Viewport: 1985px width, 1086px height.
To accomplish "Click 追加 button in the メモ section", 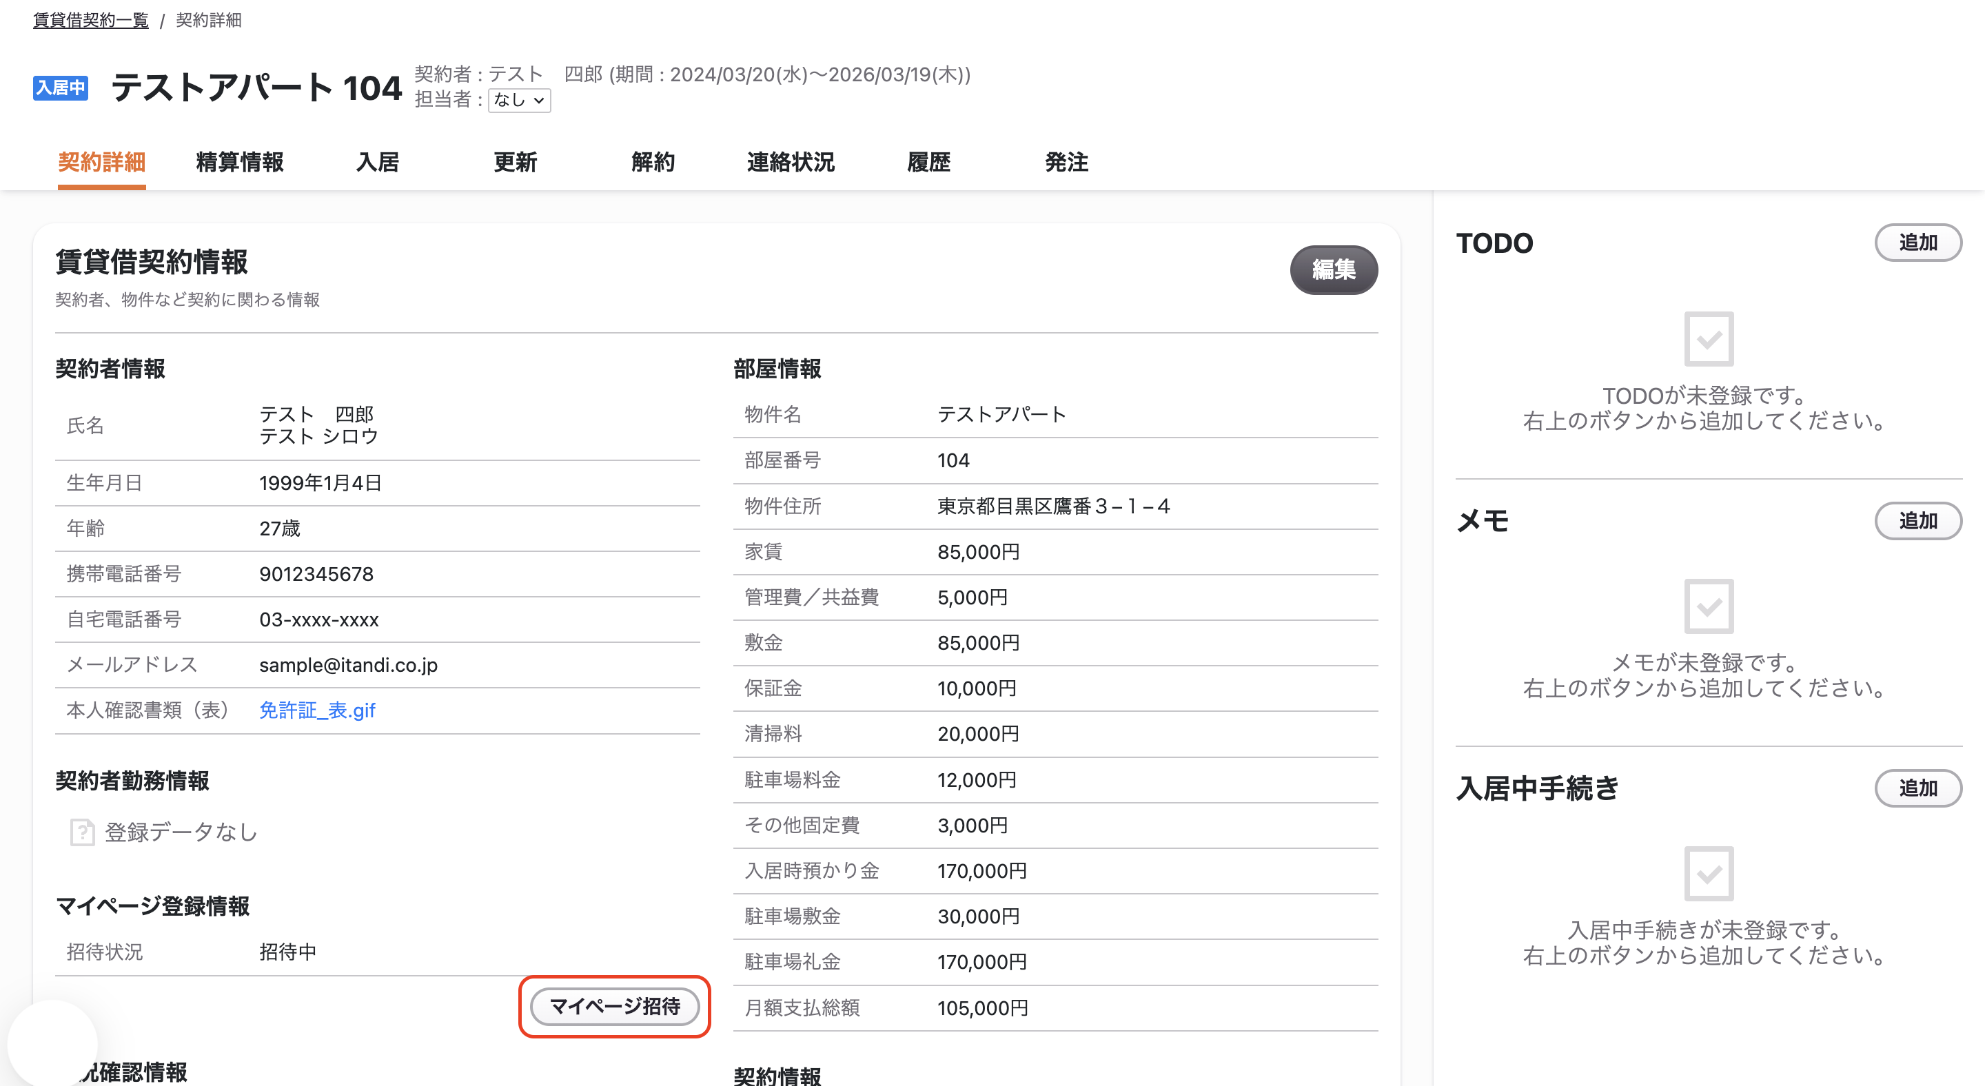I will point(1918,521).
